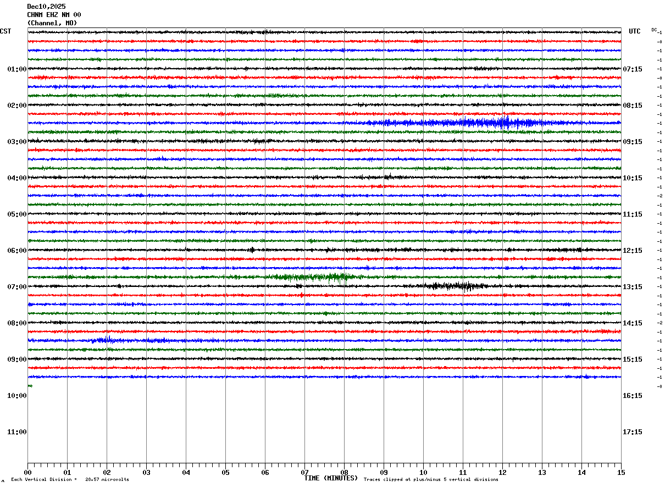Click minute 15 on the bottom axis
Screen dimensions: 665x487
[x=621, y=472]
